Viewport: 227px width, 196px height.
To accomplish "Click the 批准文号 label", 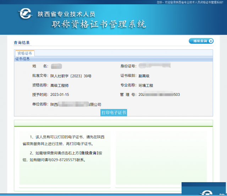I will (40, 76).
